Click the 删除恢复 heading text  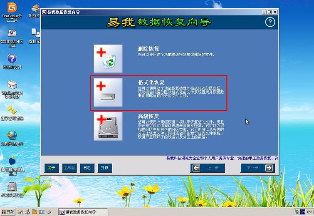click(148, 49)
